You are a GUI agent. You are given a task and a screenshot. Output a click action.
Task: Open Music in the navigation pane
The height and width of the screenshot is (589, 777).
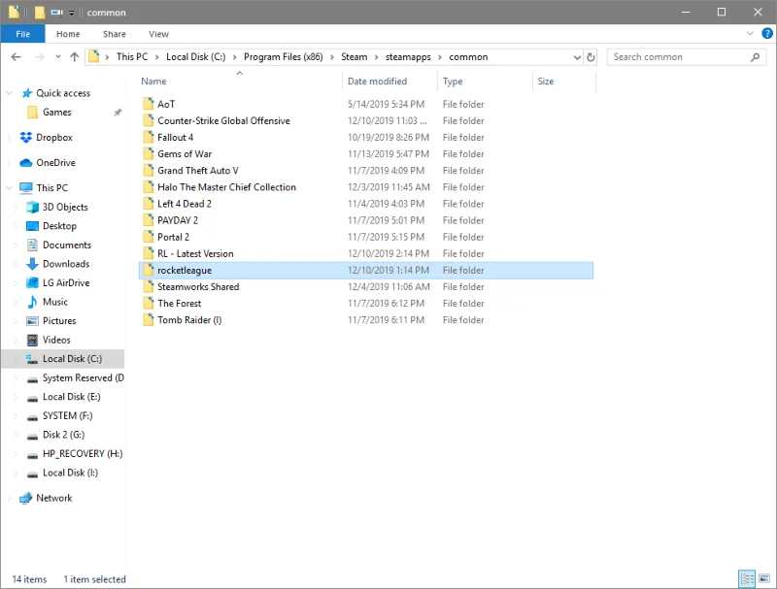pos(55,302)
